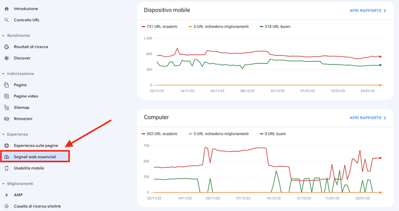Click the chevron next to Computer APRI RAPPORTO
Screen dimensions: 399x211
[x=385, y=118]
